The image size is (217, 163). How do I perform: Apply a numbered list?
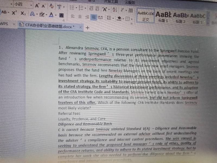click(81, 8)
